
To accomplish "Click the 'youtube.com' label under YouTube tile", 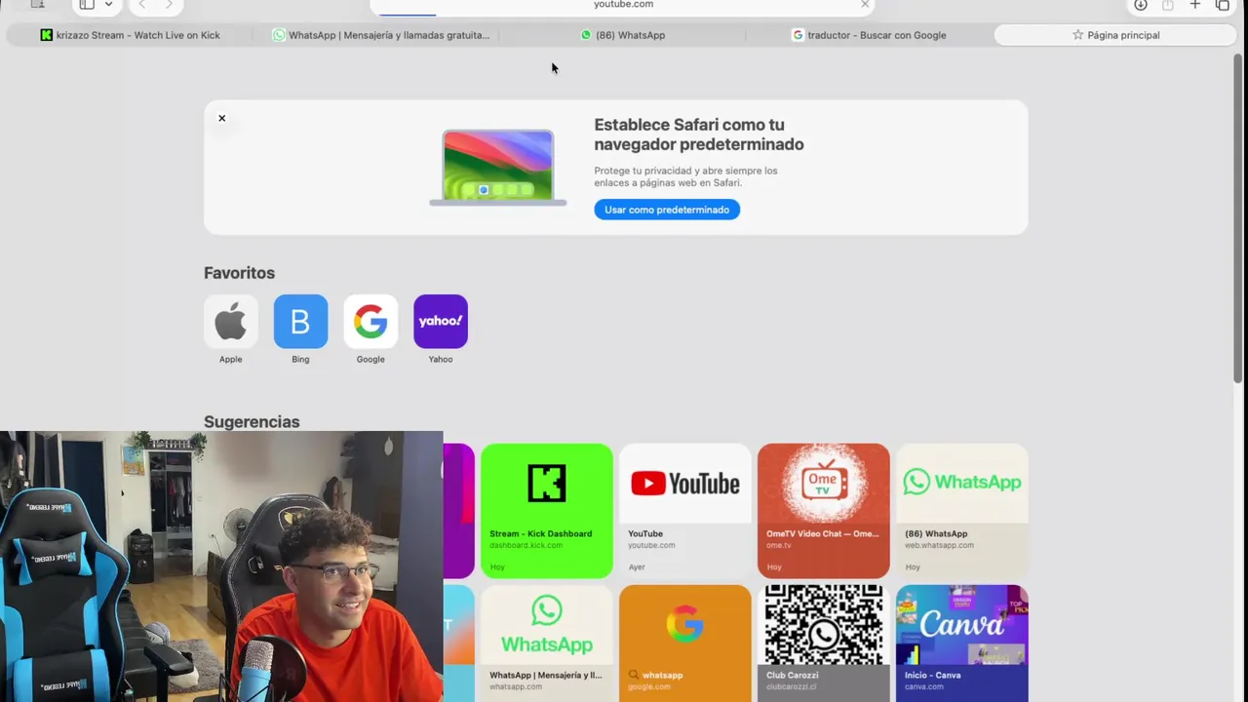I will click(x=651, y=545).
